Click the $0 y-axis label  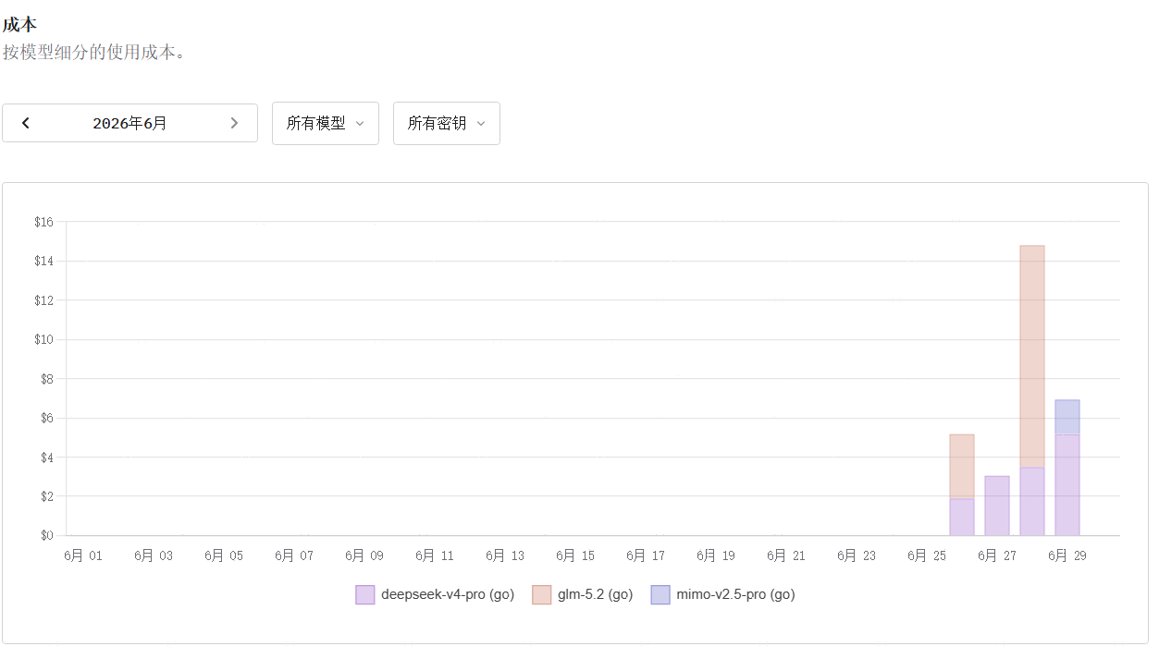pyautogui.click(x=47, y=535)
